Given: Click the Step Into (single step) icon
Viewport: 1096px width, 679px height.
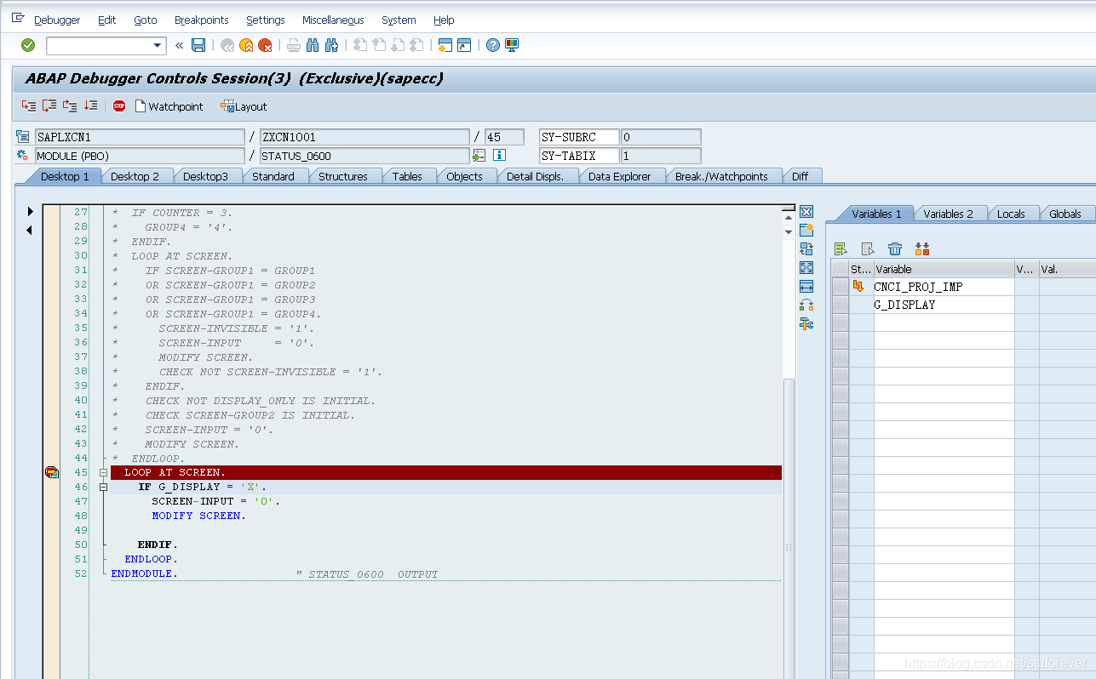Looking at the screenshot, I should (29, 106).
